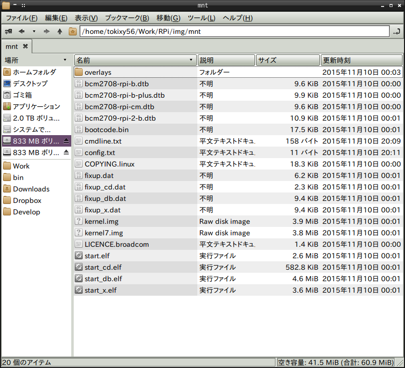Image resolution: width=405 pixels, height=368 pixels.
Task: Open アプリケーション in the sidebar
Action: (x=36, y=106)
